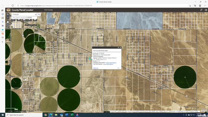Open the left widget icon in header right
Viewport: 208px width, 117px height.
point(201,10)
